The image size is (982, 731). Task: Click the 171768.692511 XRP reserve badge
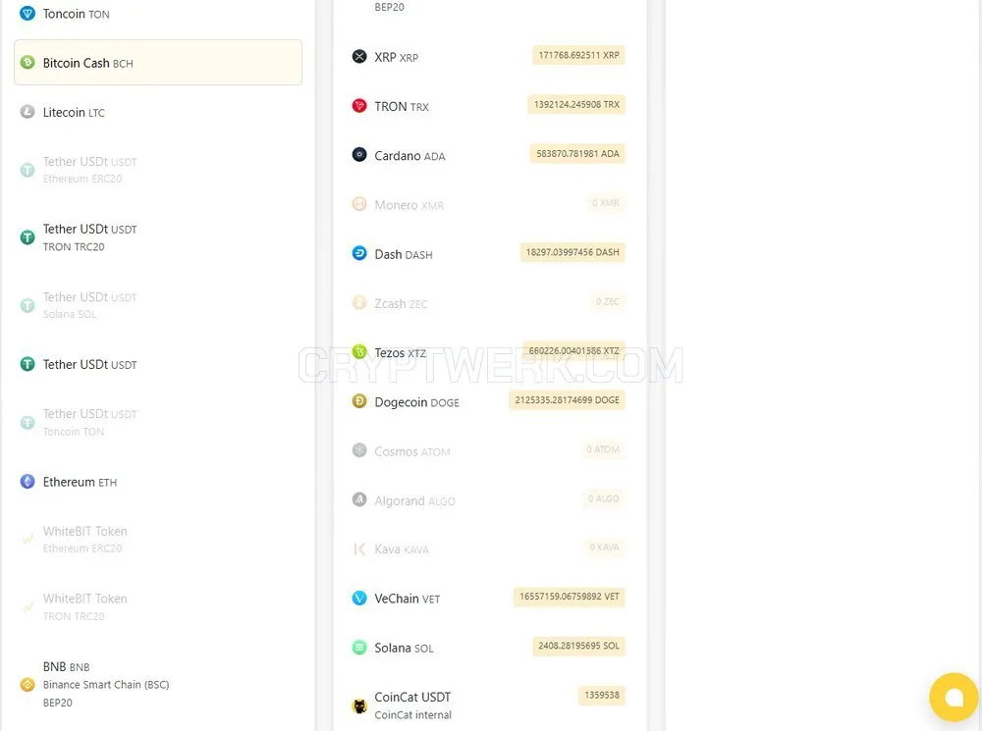coord(578,55)
